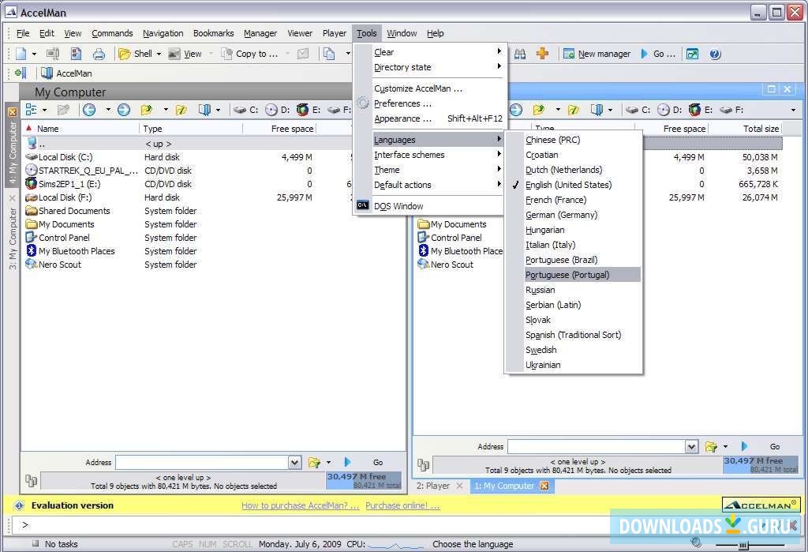Click the orange plus icon in the toolbar
This screenshot has width=808, height=552.
tap(542, 54)
